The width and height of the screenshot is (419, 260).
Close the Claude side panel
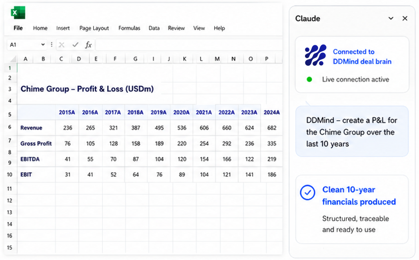pos(405,18)
